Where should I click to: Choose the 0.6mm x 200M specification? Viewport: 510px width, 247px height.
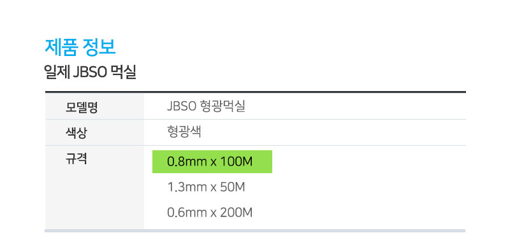pos(210,213)
